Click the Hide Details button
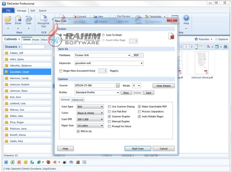 coord(164,86)
